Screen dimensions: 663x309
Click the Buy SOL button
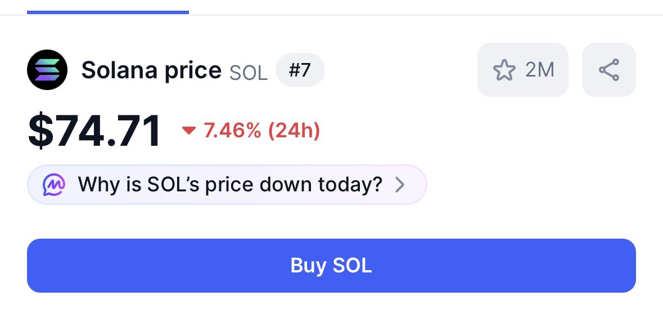tap(331, 266)
